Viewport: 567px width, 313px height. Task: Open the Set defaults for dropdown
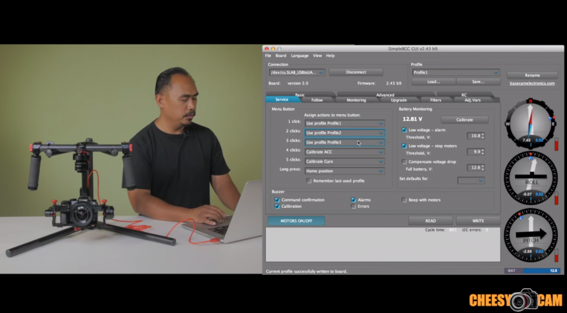pyautogui.click(x=471, y=181)
